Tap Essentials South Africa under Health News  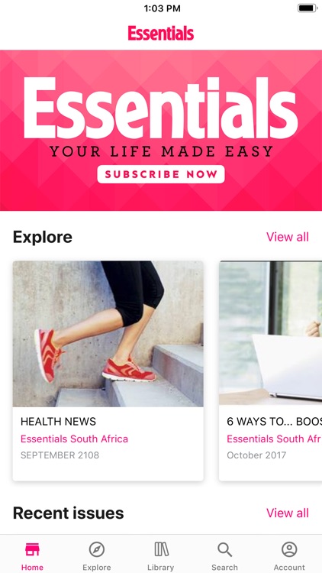(74, 439)
